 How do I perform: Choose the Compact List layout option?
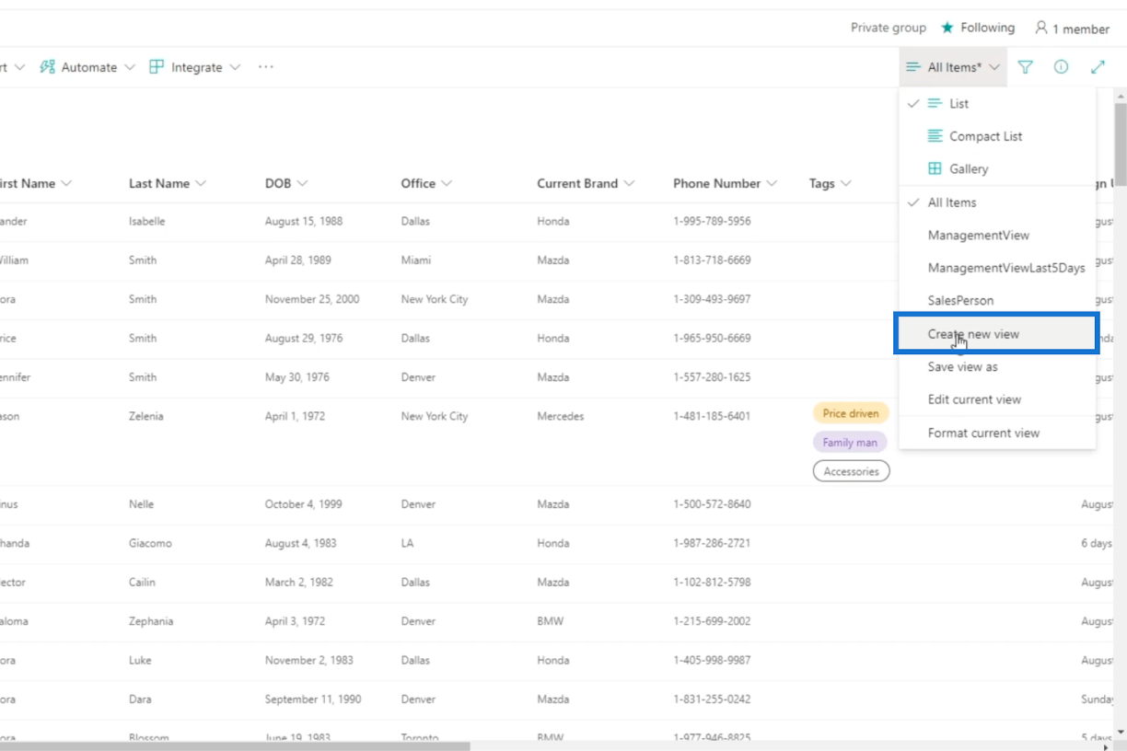[997, 136]
